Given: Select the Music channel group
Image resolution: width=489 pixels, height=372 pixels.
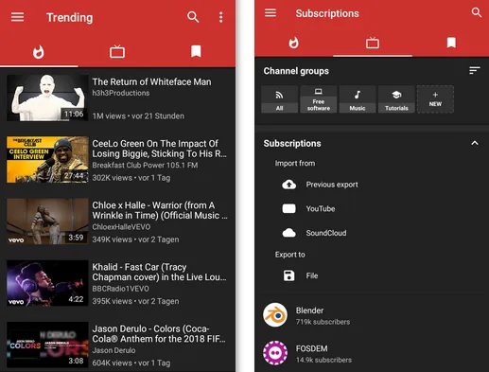Looking at the screenshot, I should (358, 99).
